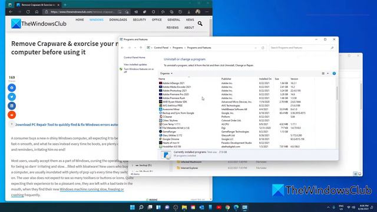Open Edge favorites star icon
This screenshot has height=212, width=377.
[x=163, y=12]
